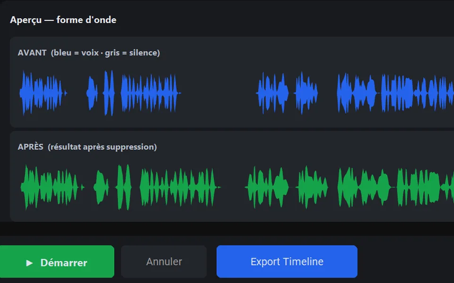Click the blue AVANT waveform

(x=236, y=93)
